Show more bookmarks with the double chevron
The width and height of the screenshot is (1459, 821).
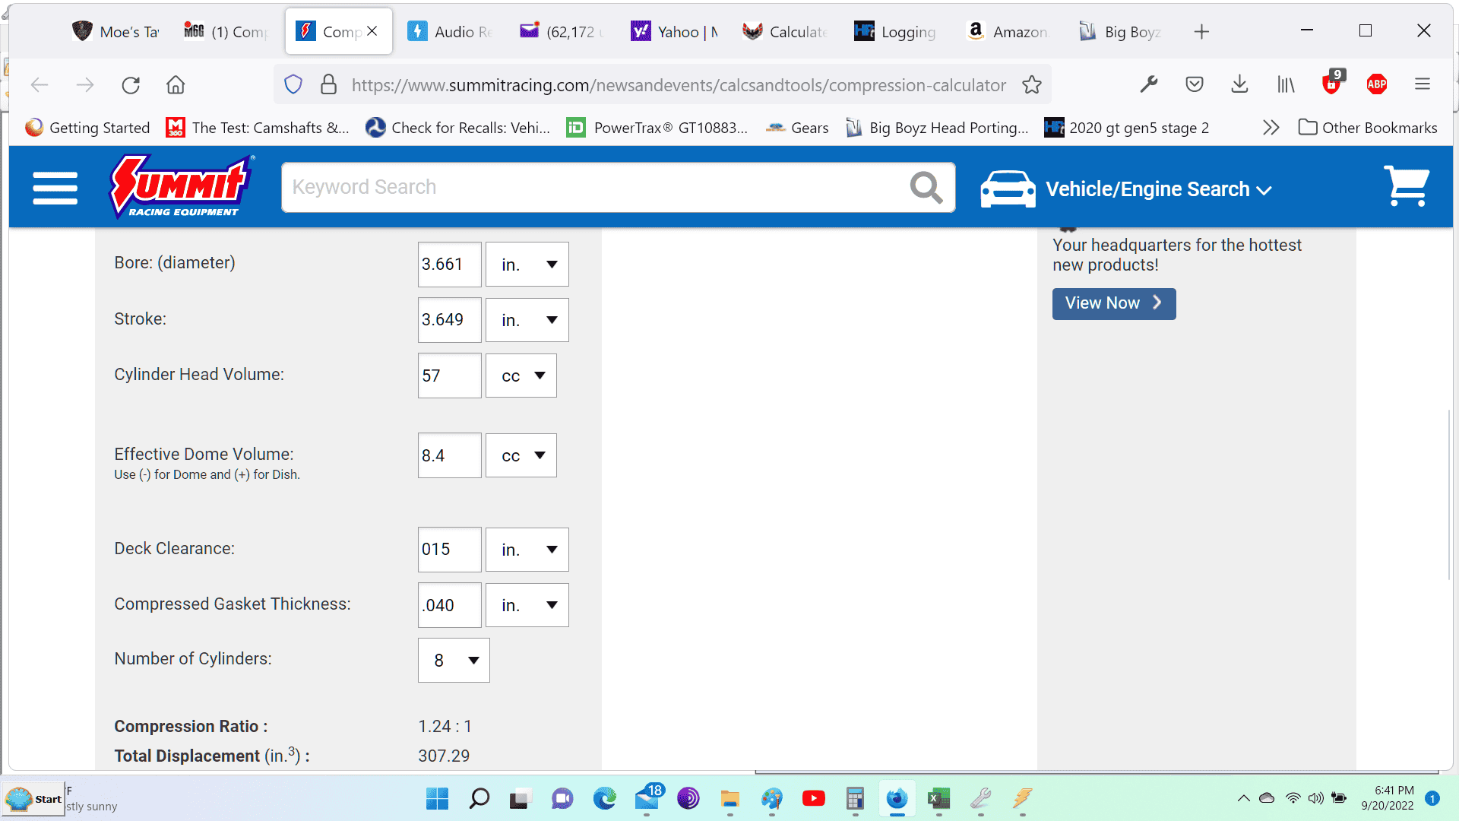click(1271, 128)
